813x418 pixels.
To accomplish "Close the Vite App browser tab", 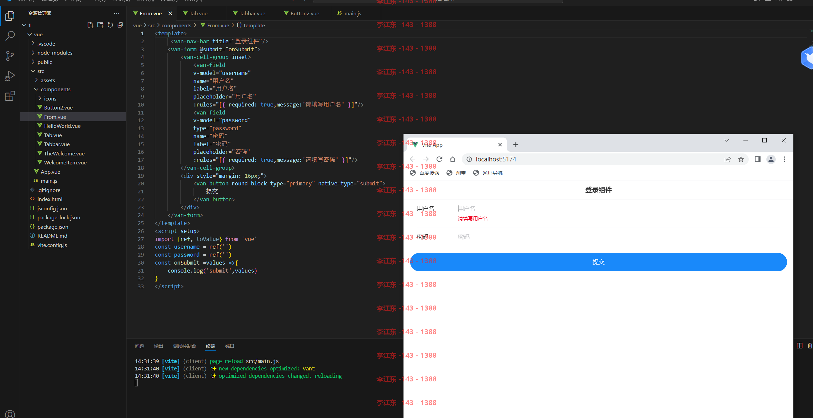I will coord(500,144).
